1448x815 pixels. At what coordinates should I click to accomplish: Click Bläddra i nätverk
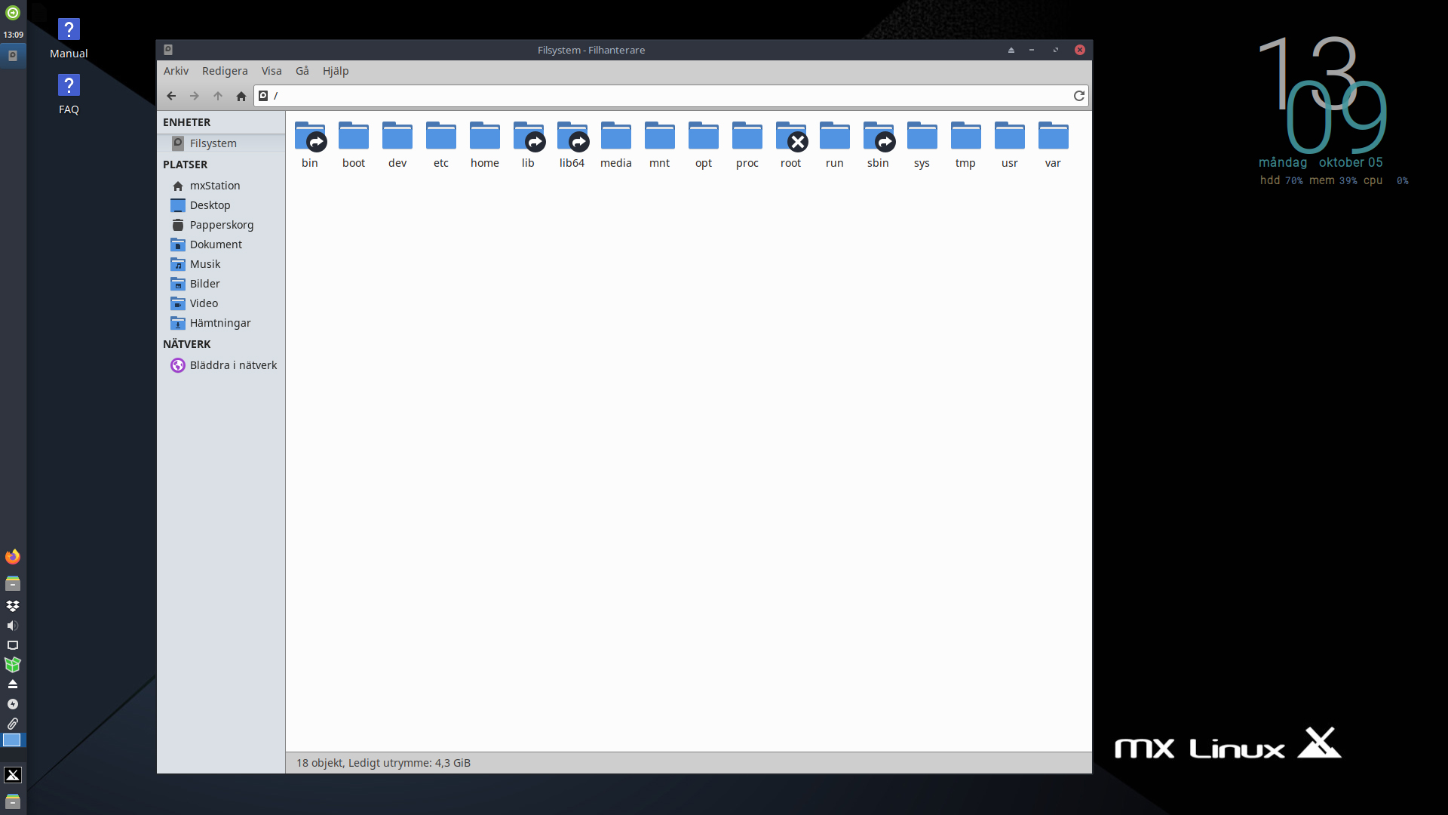tap(232, 365)
